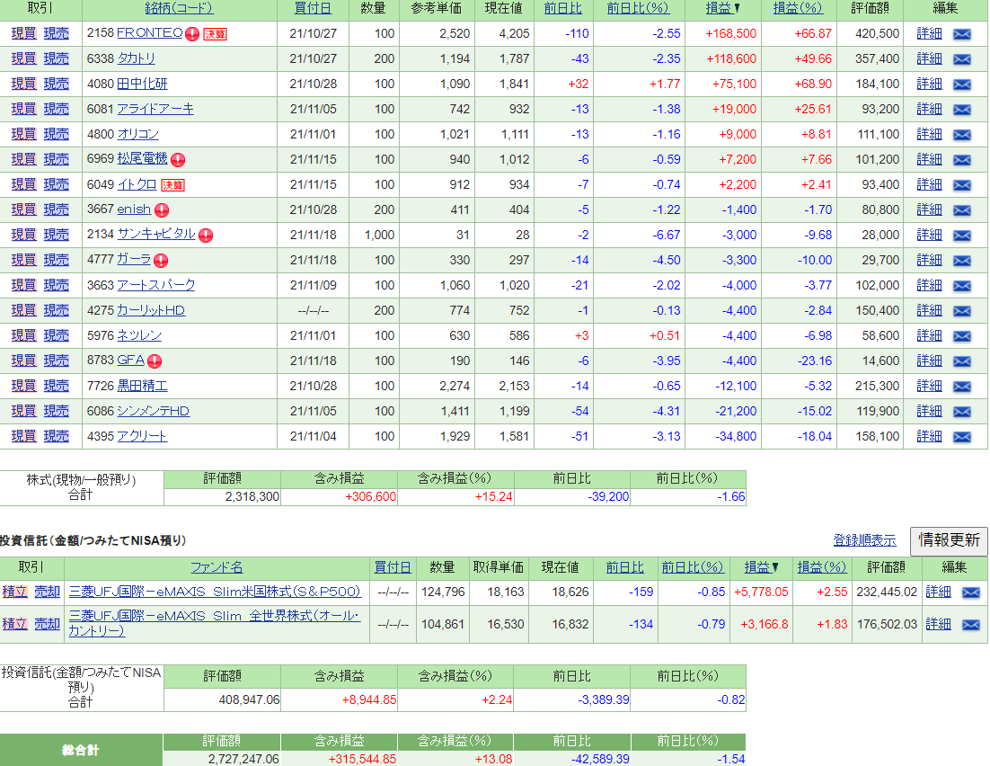Sort funds by 前日比 header
This screenshot has width=990, height=766.
coord(624,567)
